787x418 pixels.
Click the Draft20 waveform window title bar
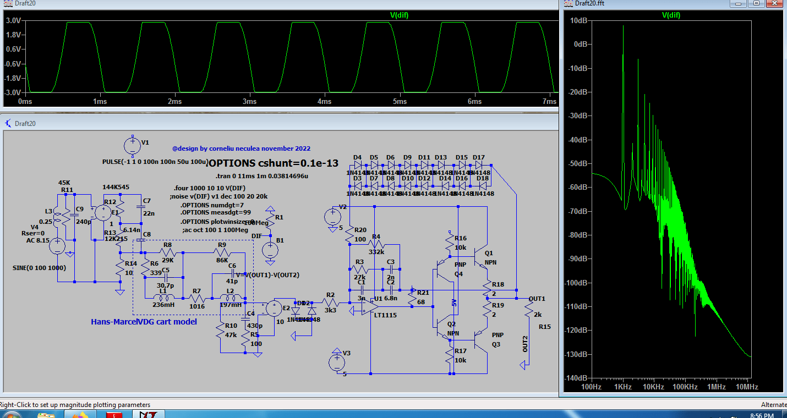click(279, 3)
